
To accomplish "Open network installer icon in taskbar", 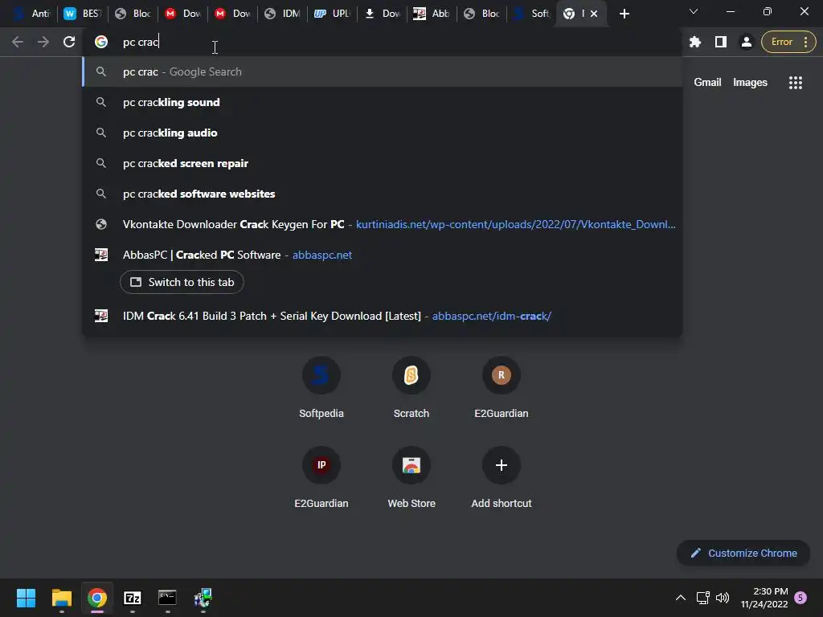I will (203, 598).
